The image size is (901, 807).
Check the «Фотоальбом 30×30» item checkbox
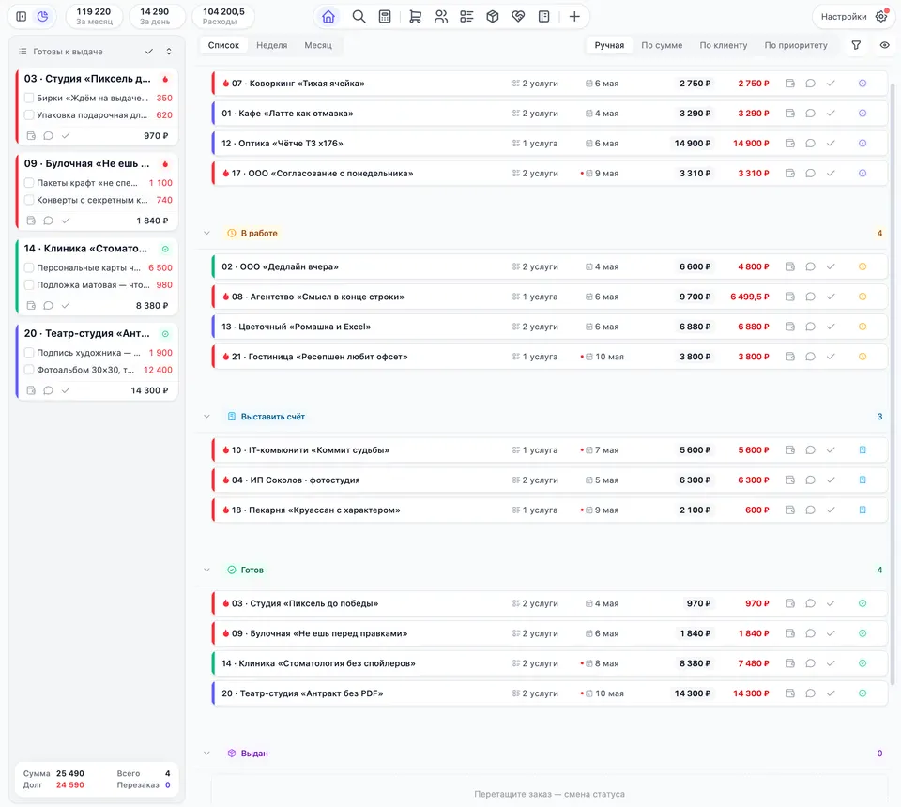29,370
